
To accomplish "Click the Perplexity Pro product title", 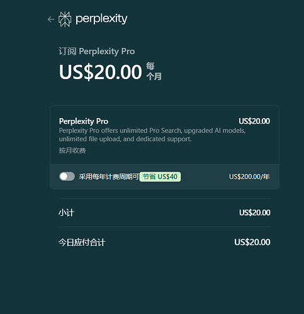I will pyautogui.click(x=84, y=121).
